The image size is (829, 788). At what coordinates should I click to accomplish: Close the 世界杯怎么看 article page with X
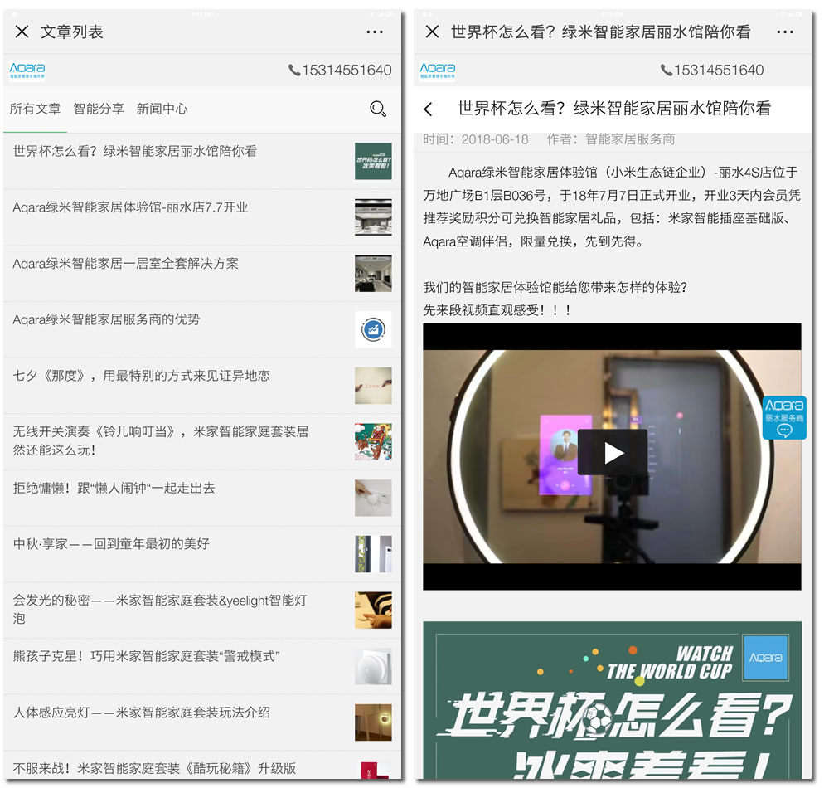(x=432, y=32)
